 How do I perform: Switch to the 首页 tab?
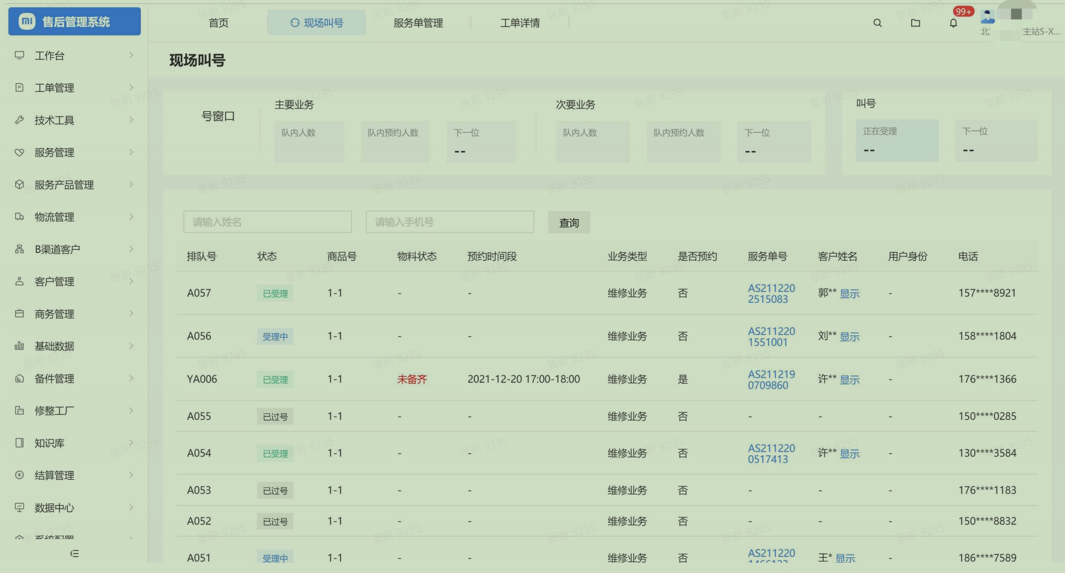click(219, 23)
